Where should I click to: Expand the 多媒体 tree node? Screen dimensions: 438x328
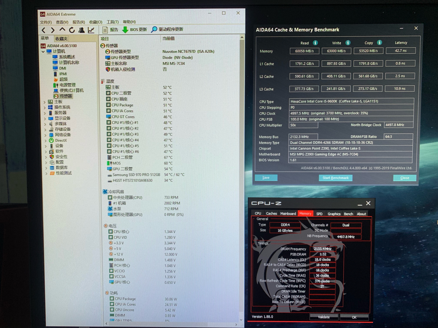(x=45, y=124)
